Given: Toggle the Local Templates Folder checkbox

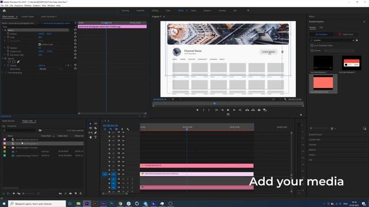Looking at the screenshot, I should [x=312, y=45].
